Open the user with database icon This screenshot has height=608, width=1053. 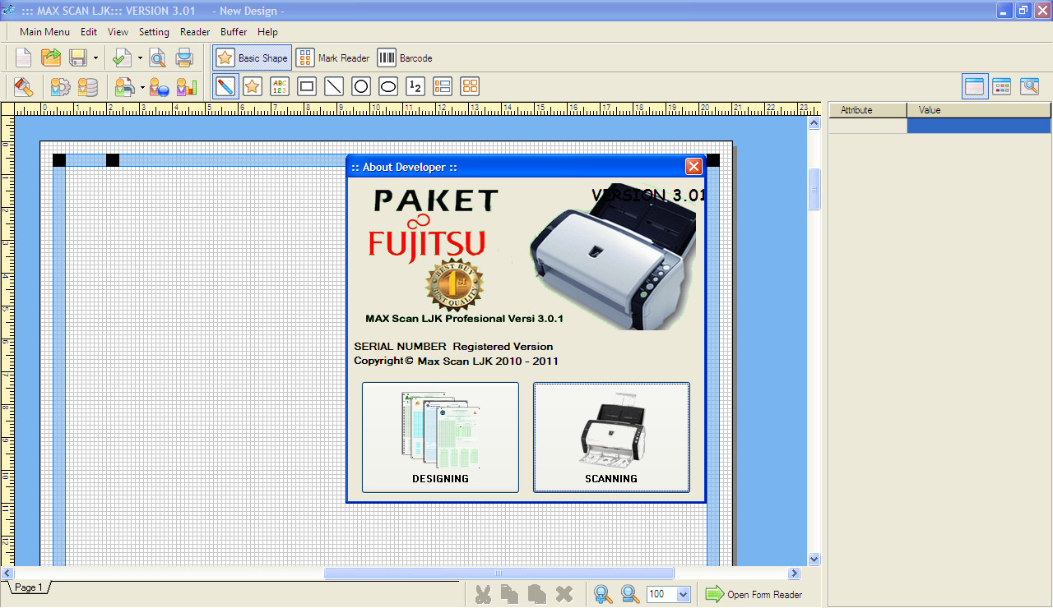tap(87, 86)
